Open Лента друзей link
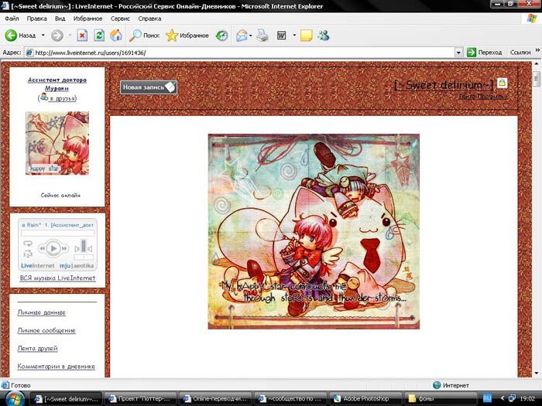Viewport: 542px width, 406px height. 37,348
